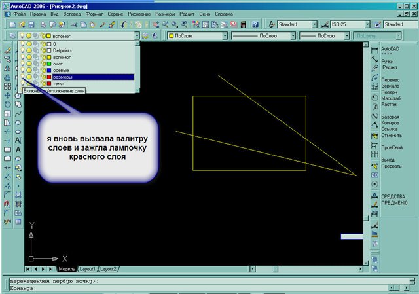Viewport: 419px width, 294px height.
Task: Toggle the lightbulb for layer размеры
Action: 22,77
